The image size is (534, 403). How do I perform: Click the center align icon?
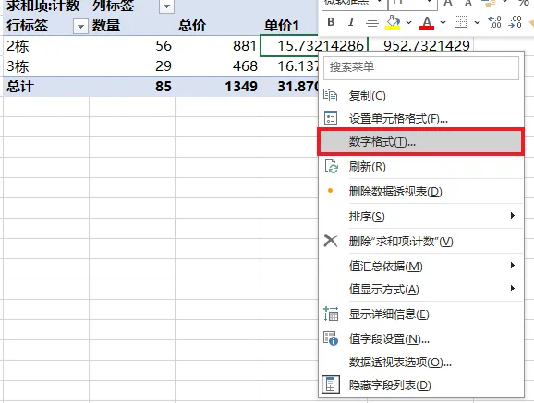pyautogui.click(x=372, y=22)
